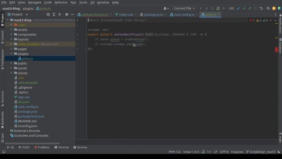Open the Terminal tool window button
The width and height of the screenshot is (282, 159).
tap(62, 147)
